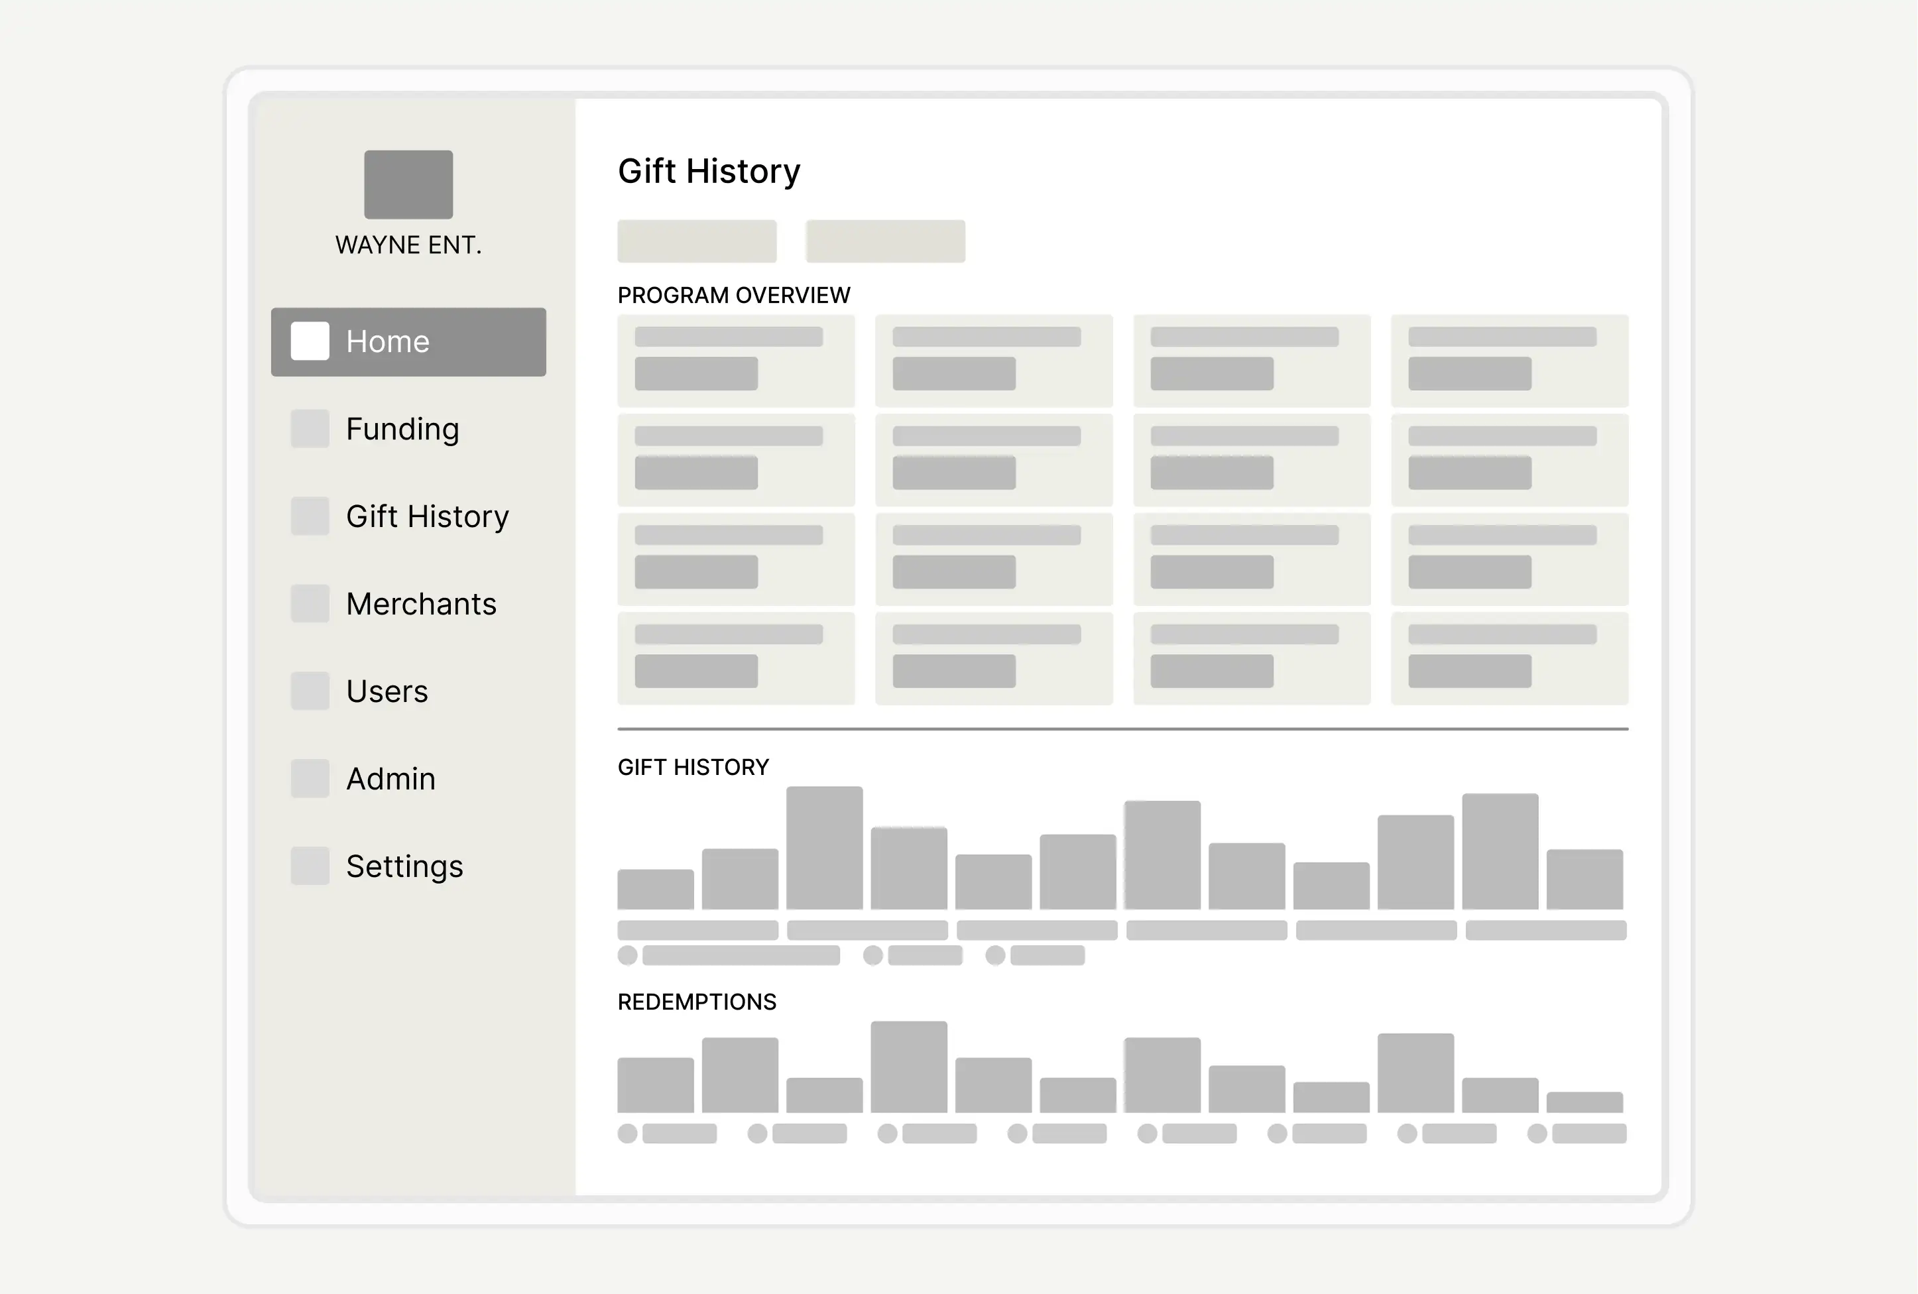Click the first legend dot under Gift History chart

coord(627,955)
